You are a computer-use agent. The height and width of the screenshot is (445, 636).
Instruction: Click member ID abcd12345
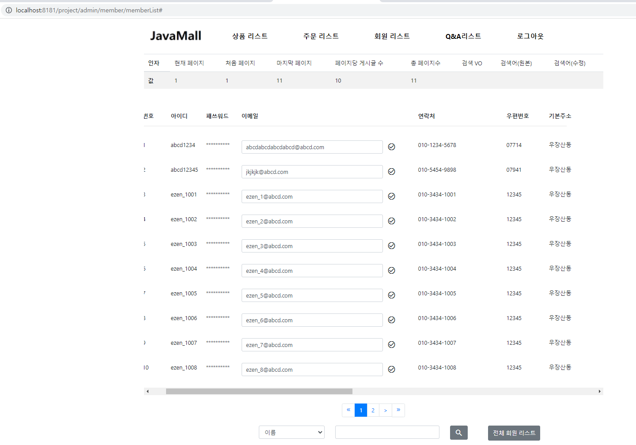click(185, 170)
